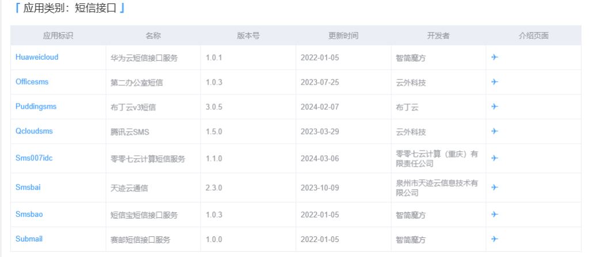Open the Smsbai app link
Viewport: 589px width, 257px height.
(28, 187)
